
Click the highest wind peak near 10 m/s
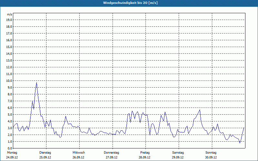click(x=36, y=82)
